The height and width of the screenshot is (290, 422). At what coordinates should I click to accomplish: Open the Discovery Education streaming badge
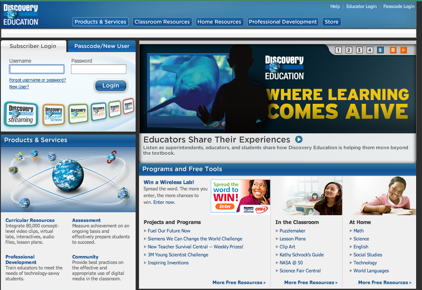pyautogui.click(x=21, y=114)
